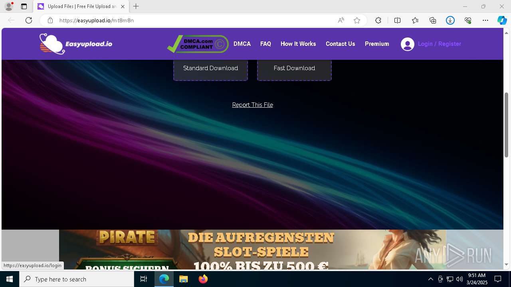Click scrollbar down arrow
Image resolution: width=511 pixels, height=287 pixels.
[x=506, y=265]
